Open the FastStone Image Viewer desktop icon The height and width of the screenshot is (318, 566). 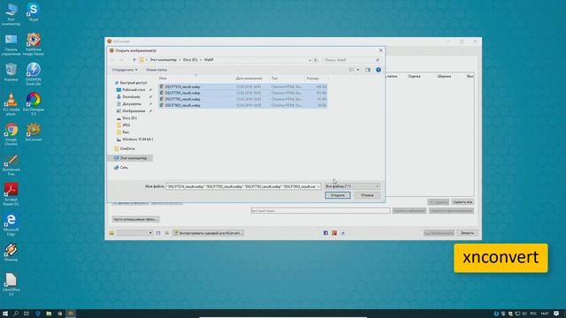coord(34,44)
